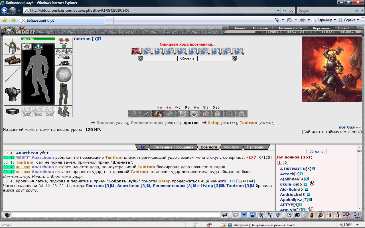Click the Apokalipsa player name
The width and height of the screenshot is (365, 228).
click(291, 199)
